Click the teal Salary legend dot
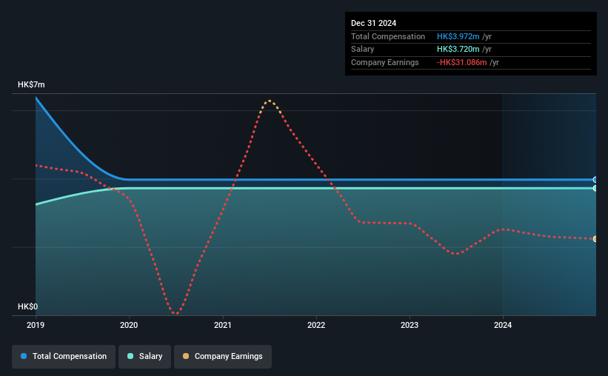 tap(130, 356)
